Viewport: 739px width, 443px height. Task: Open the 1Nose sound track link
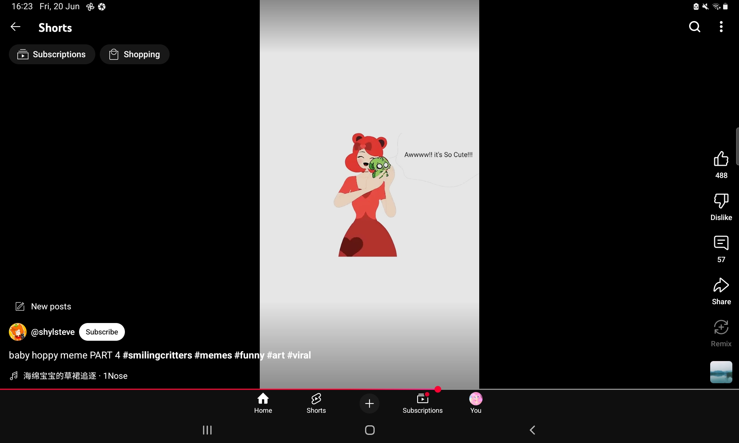click(x=75, y=376)
